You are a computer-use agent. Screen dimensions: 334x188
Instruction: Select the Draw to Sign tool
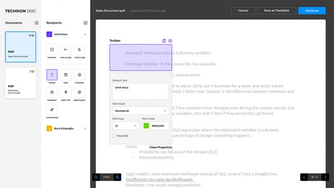66,49
